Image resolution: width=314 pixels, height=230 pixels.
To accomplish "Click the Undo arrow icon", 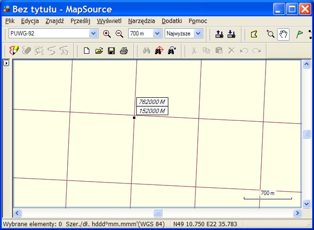I will [244, 51].
